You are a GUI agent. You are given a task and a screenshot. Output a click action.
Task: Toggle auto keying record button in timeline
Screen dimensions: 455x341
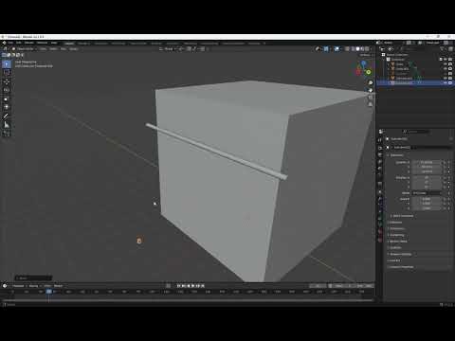click(169, 286)
